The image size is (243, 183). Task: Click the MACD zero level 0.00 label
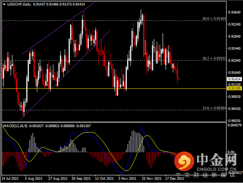(231, 152)
